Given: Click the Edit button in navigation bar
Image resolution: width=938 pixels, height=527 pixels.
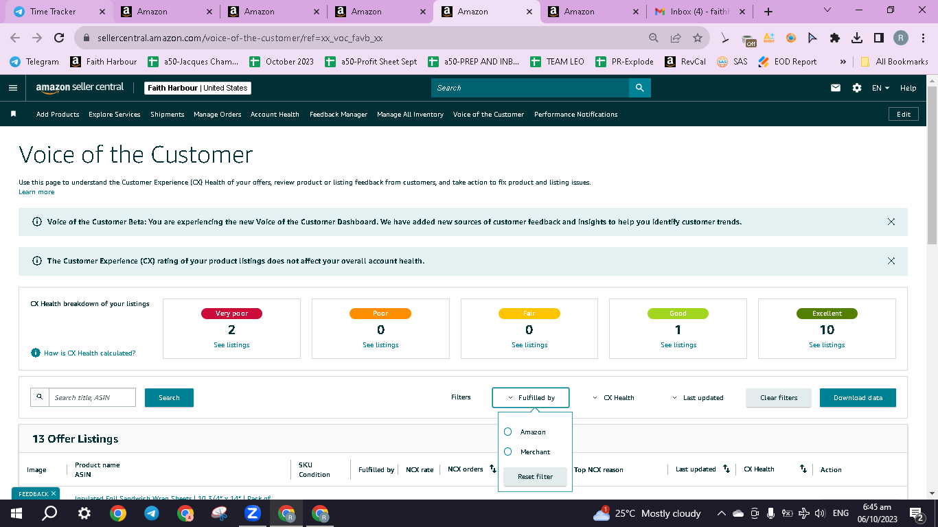Looking at the screenshot, I should 904,115.
